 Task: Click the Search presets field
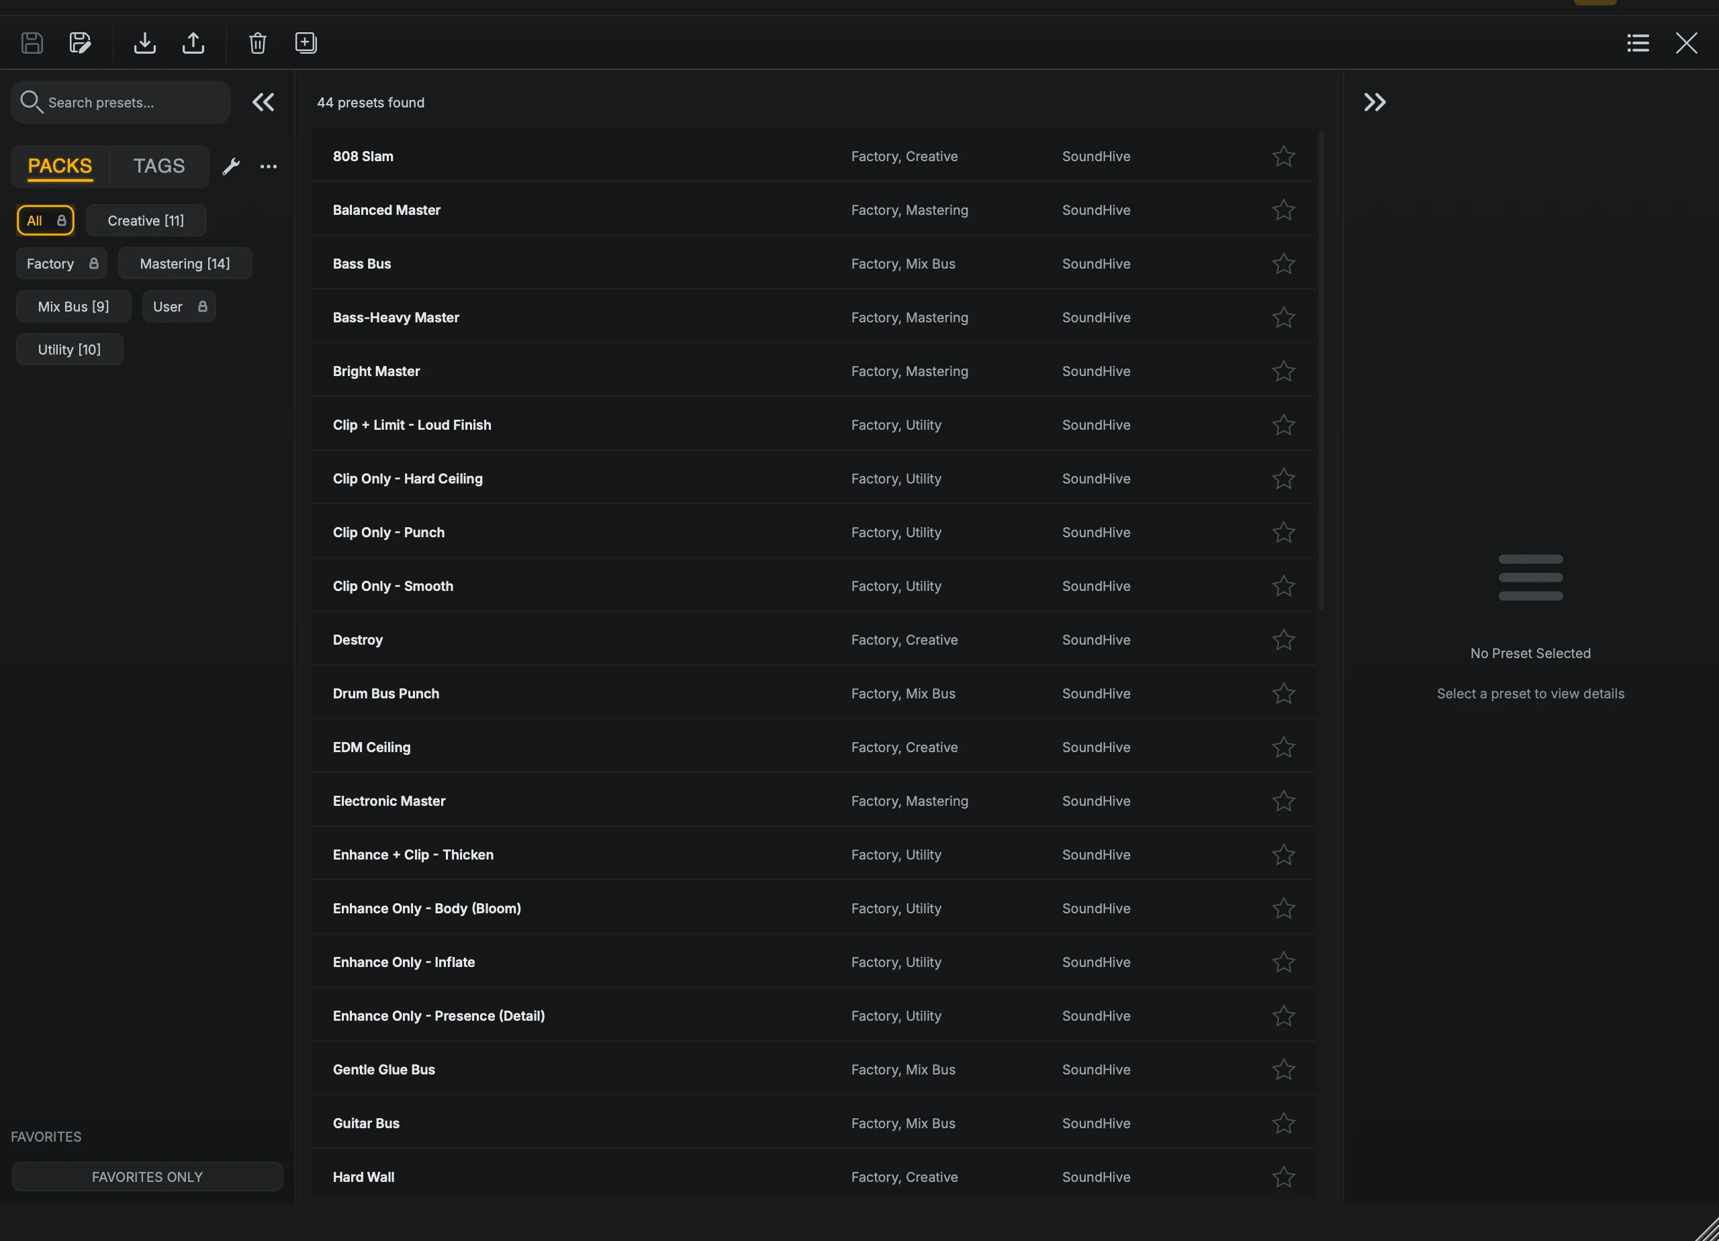pos(120,102)
